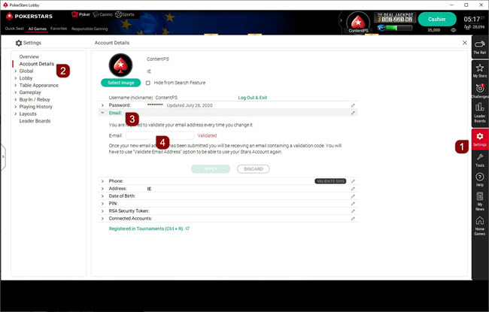489x312 pixels.
Task: Click the chest progress icon under the jackpot
Action: (x=381, y=28)
